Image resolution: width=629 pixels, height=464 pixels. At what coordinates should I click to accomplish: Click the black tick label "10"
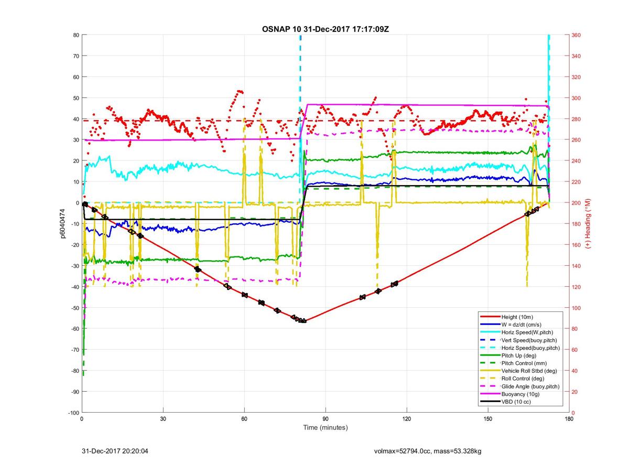pyautogui.click(x=75, y=182)
